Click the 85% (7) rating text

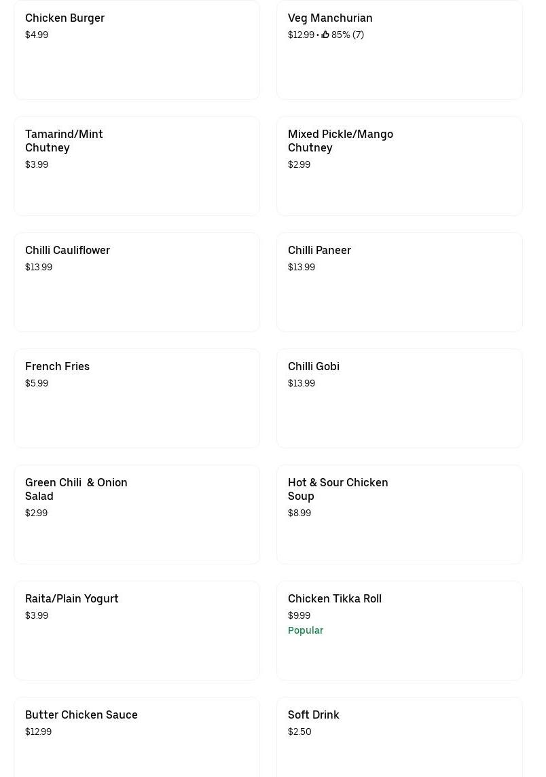tap(348, 35)
